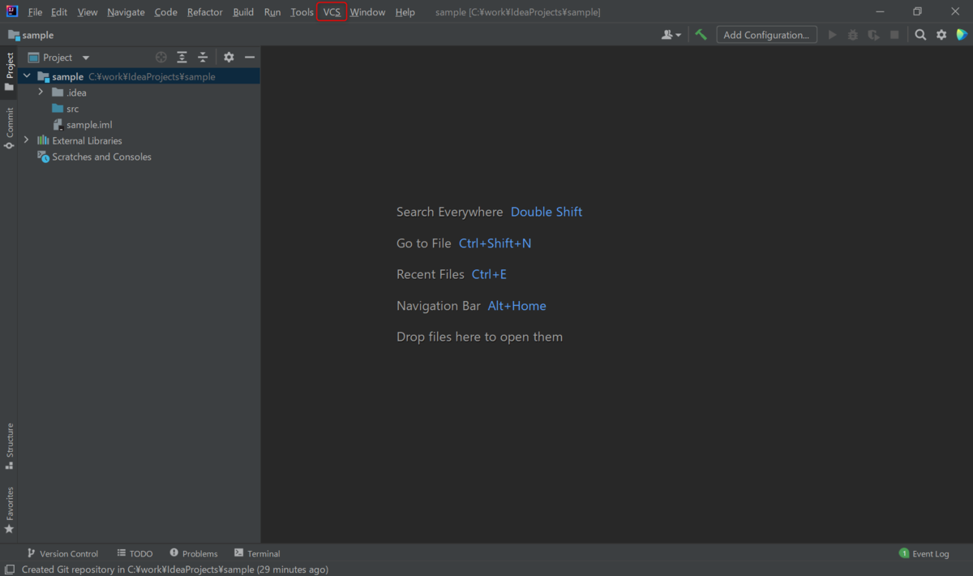Screen dimensions: 973x576
Task: Open the VCS menu
Action: (331, 12)
